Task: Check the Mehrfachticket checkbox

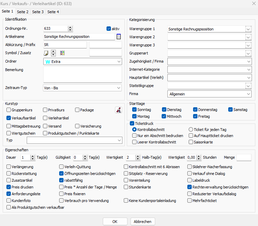Action: pos(190,201)
